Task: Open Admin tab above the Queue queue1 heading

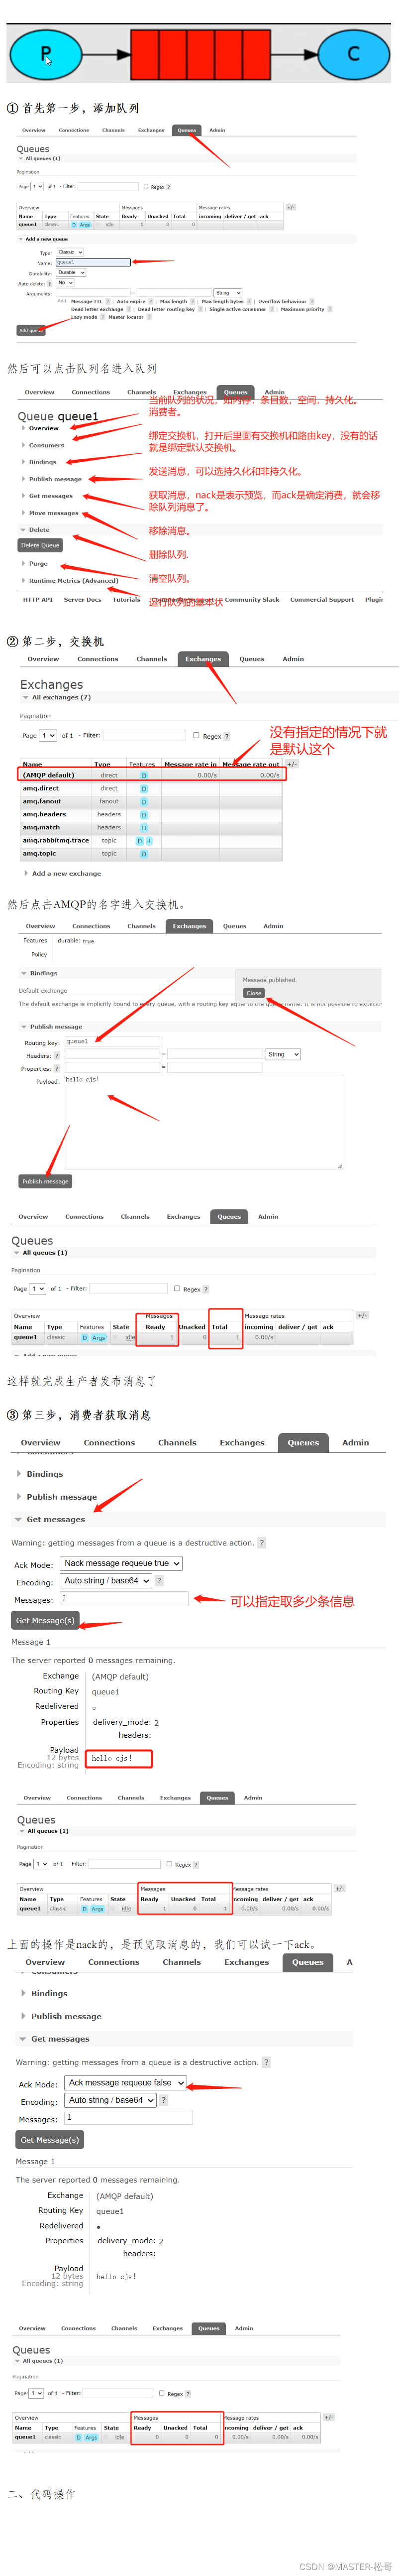Action: tap(274, 392)
